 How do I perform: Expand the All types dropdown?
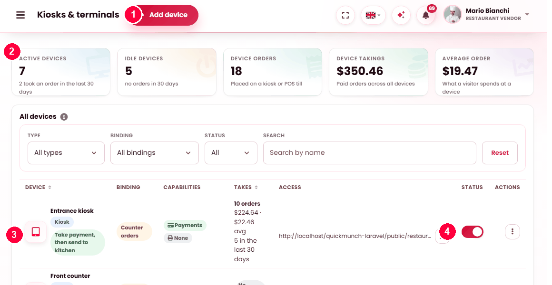point(66,153)
